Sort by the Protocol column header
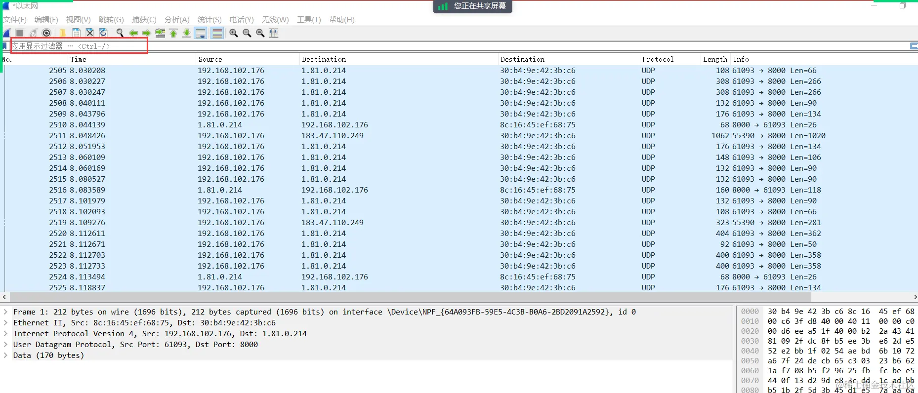 pos(670,59)
